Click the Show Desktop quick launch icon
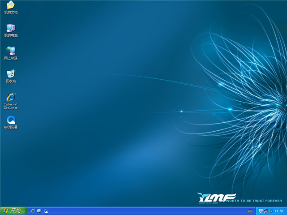Viewport: 287px width, 215px height. tap(39, 211)
